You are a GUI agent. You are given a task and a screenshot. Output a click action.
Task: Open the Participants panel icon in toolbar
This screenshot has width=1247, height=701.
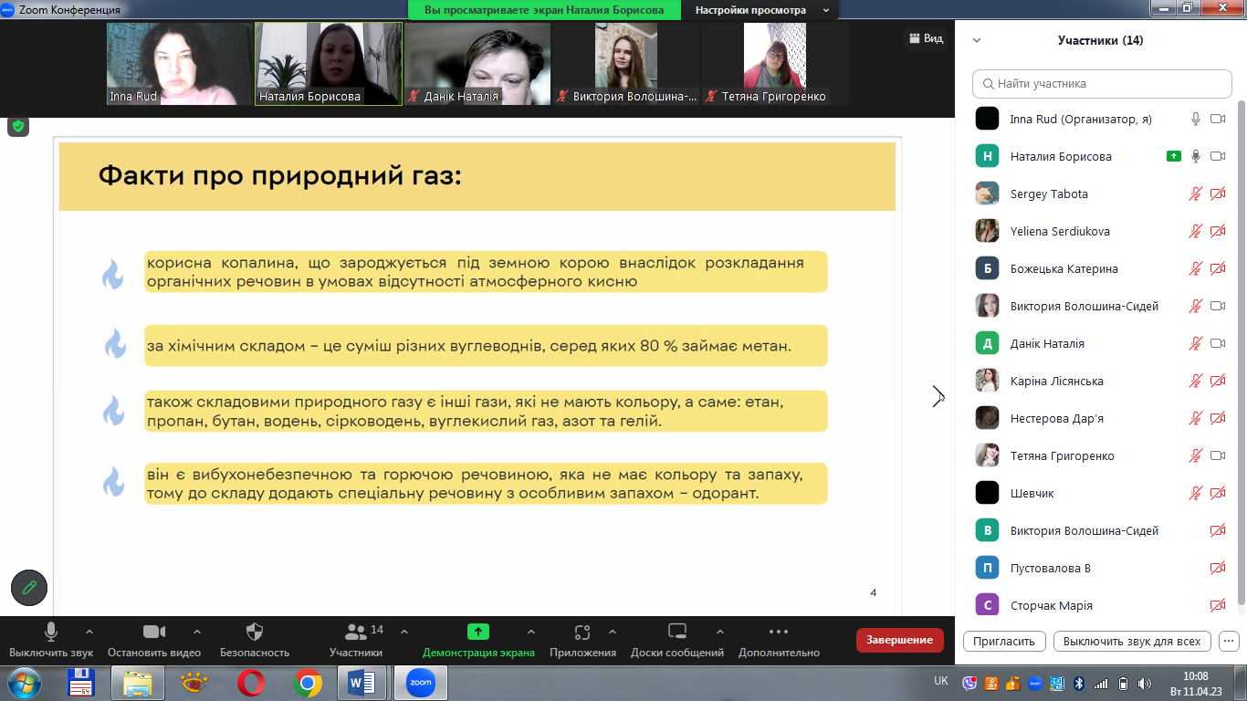[x=355, y=632]
